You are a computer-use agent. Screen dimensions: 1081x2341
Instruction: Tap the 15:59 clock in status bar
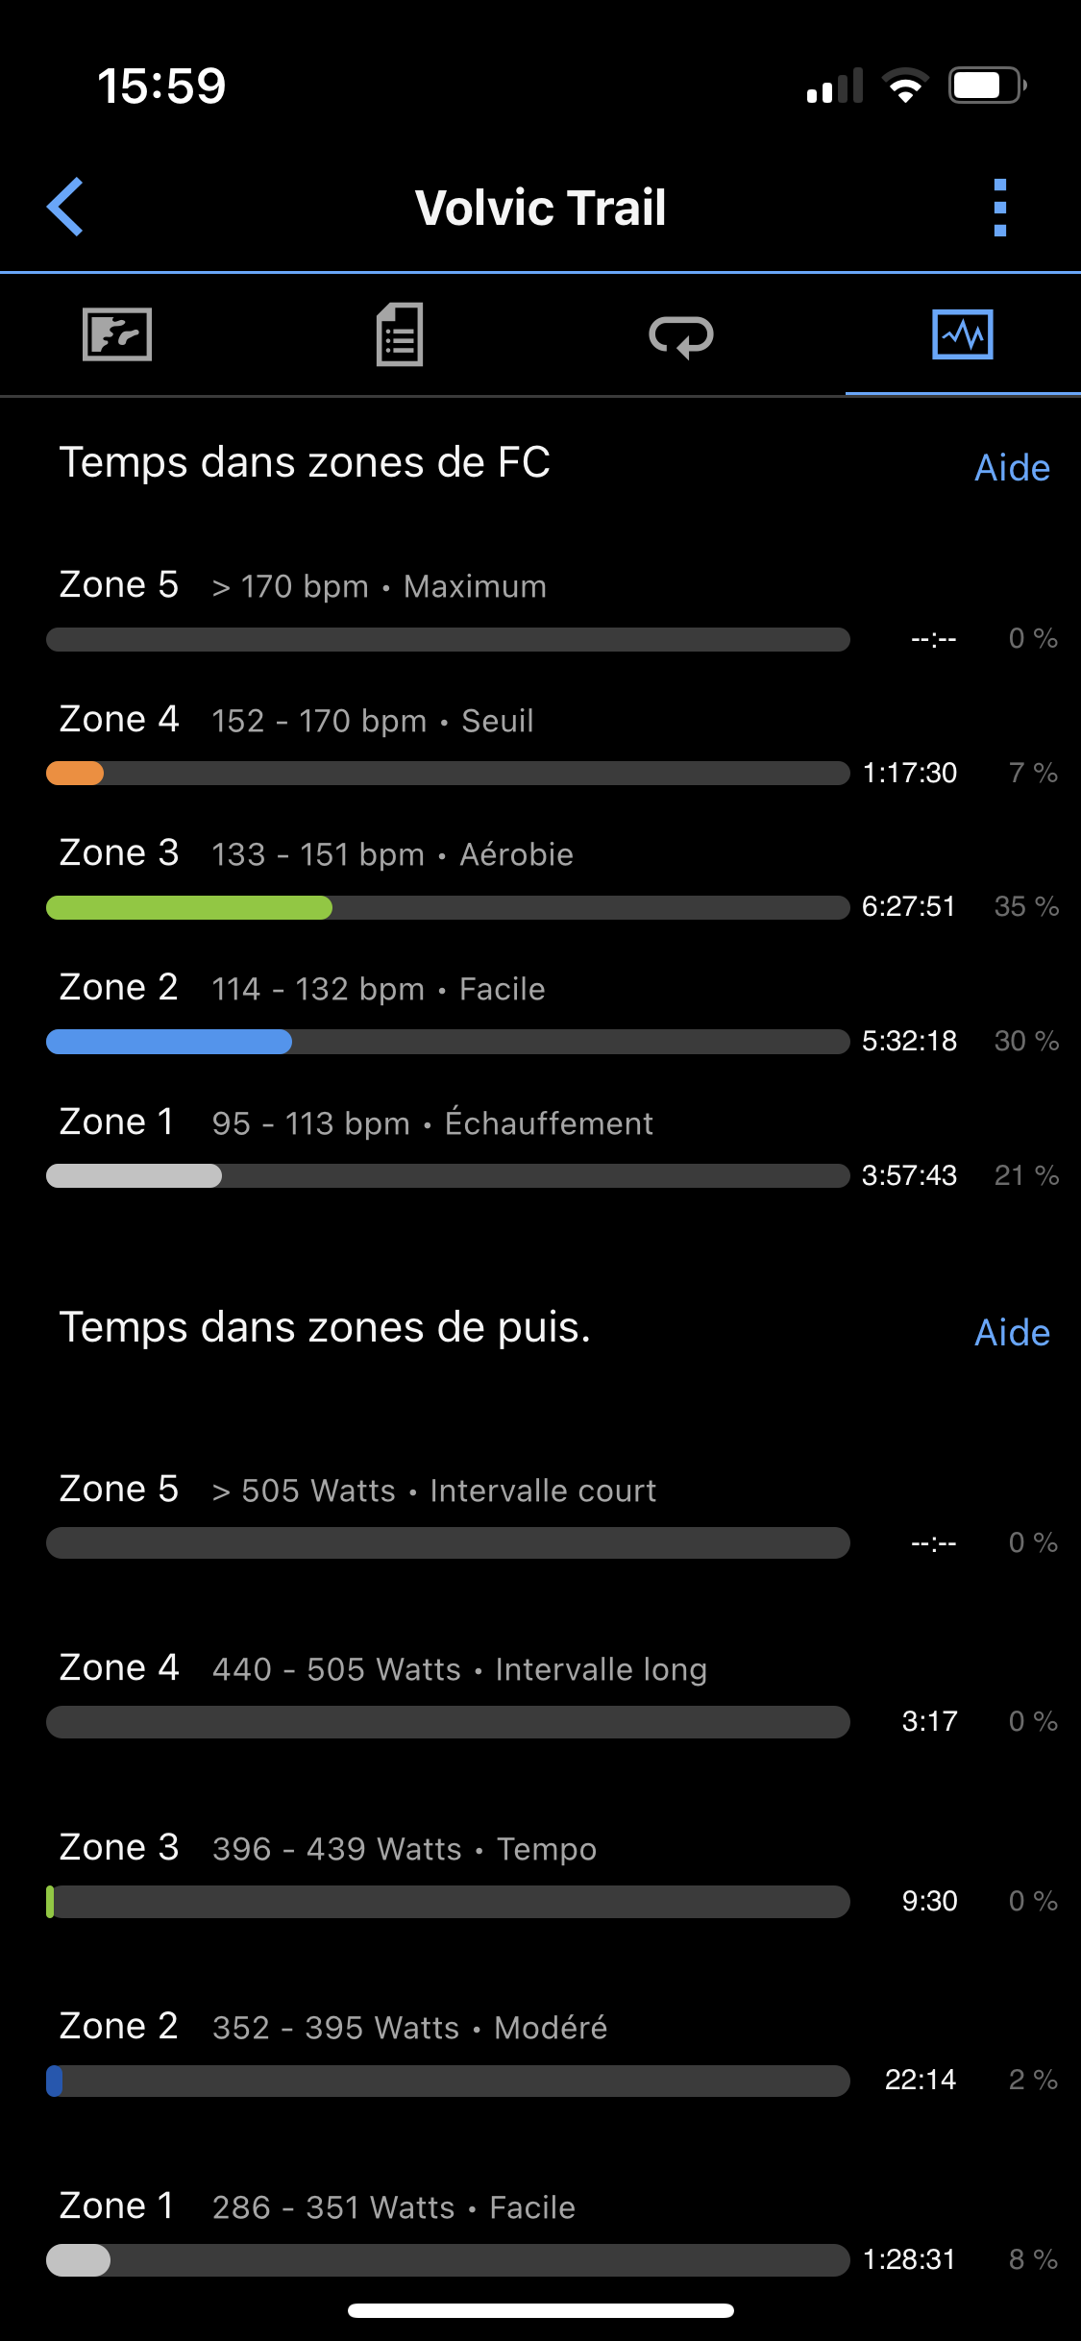coord(161,86)
